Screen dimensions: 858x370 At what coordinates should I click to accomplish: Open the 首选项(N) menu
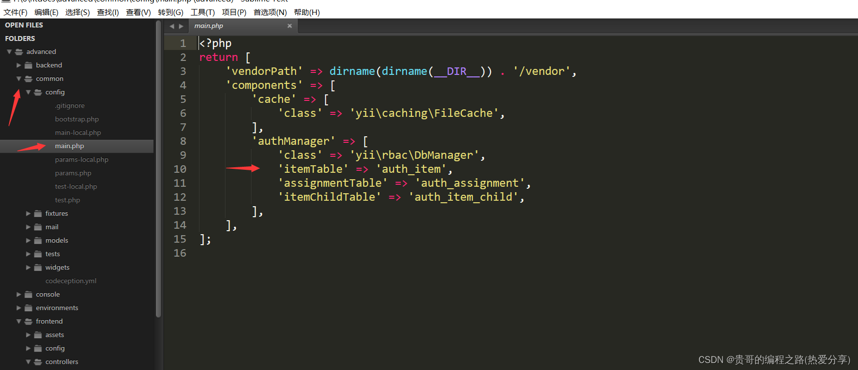click(x=270, y=12)
